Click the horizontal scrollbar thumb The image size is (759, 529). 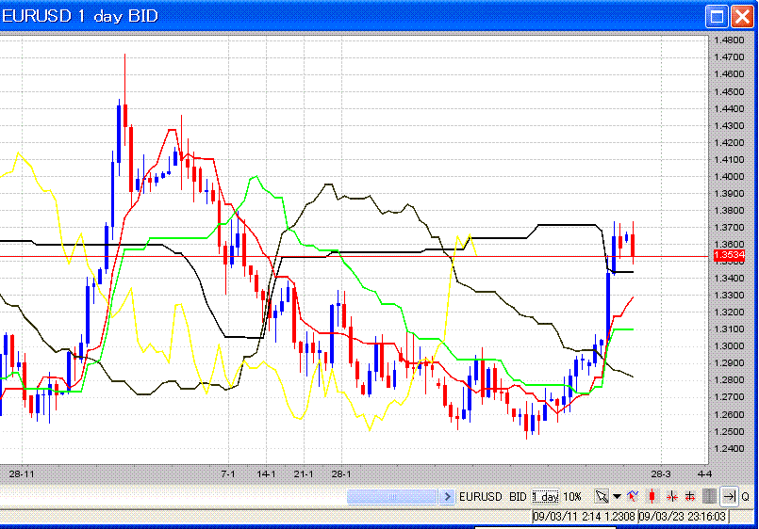click(x=392, y=496)
